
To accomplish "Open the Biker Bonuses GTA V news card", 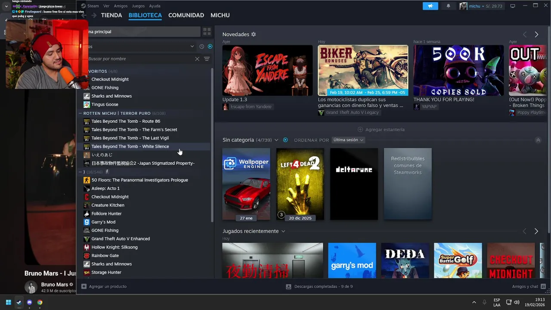I will (x=363, y=71).
